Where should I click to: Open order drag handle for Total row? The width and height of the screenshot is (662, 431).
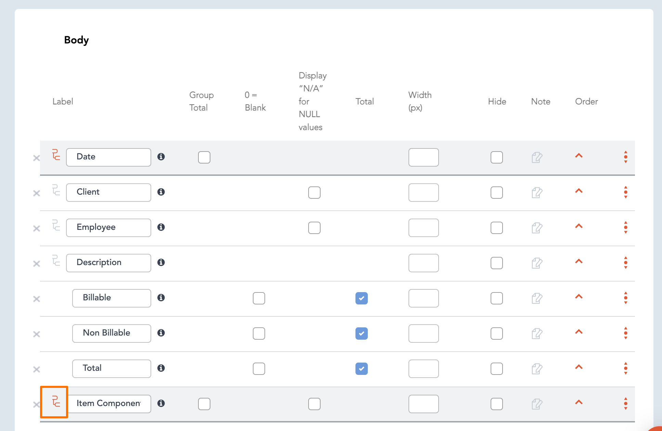tap(626, 368)
